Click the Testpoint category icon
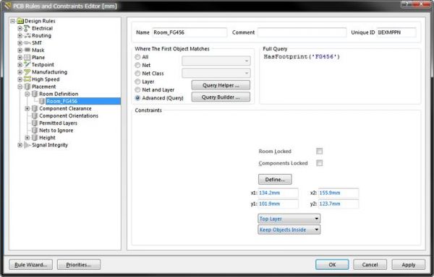434x277 pixels. click(27, 64)
